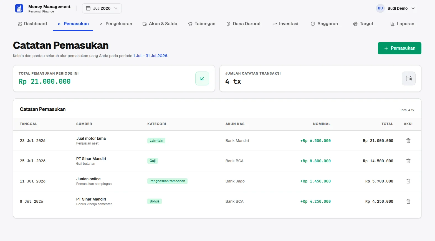Viewport: 435px width, 241px height.
Task: Click the date 11 Jul 2026
Action: (32, 181)
